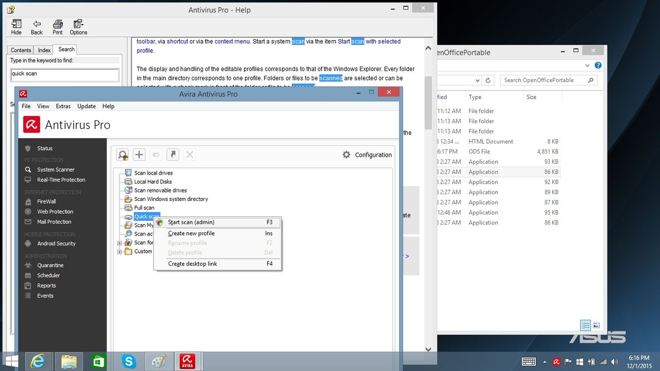Open the Avira Update menu

(87, 106)
